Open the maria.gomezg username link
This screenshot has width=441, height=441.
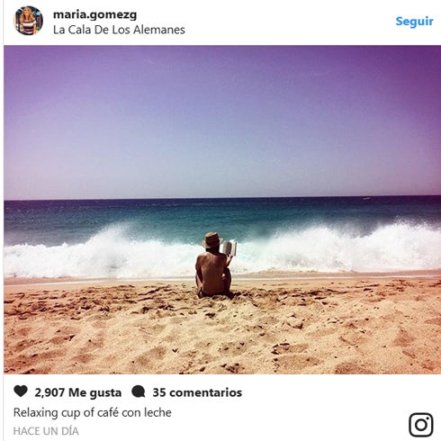pyautogui.click(x=94, y=14)
